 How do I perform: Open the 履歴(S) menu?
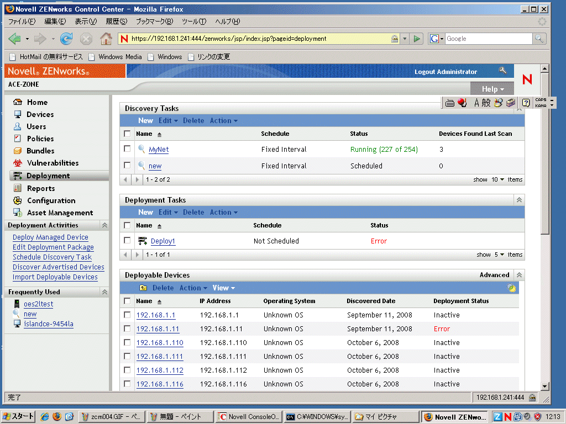[x=117, y=22]
